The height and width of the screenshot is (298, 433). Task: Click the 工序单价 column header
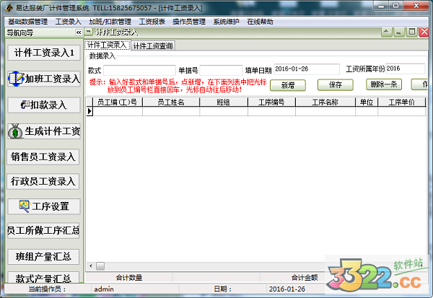401,102
